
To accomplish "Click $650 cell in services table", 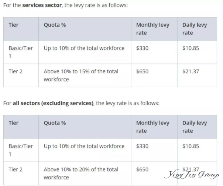I will 154,76.
